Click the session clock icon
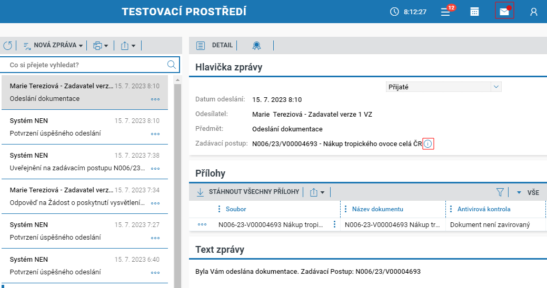This screenshot has width=547, height=288. pyautogui.click(x=394, y=12)
